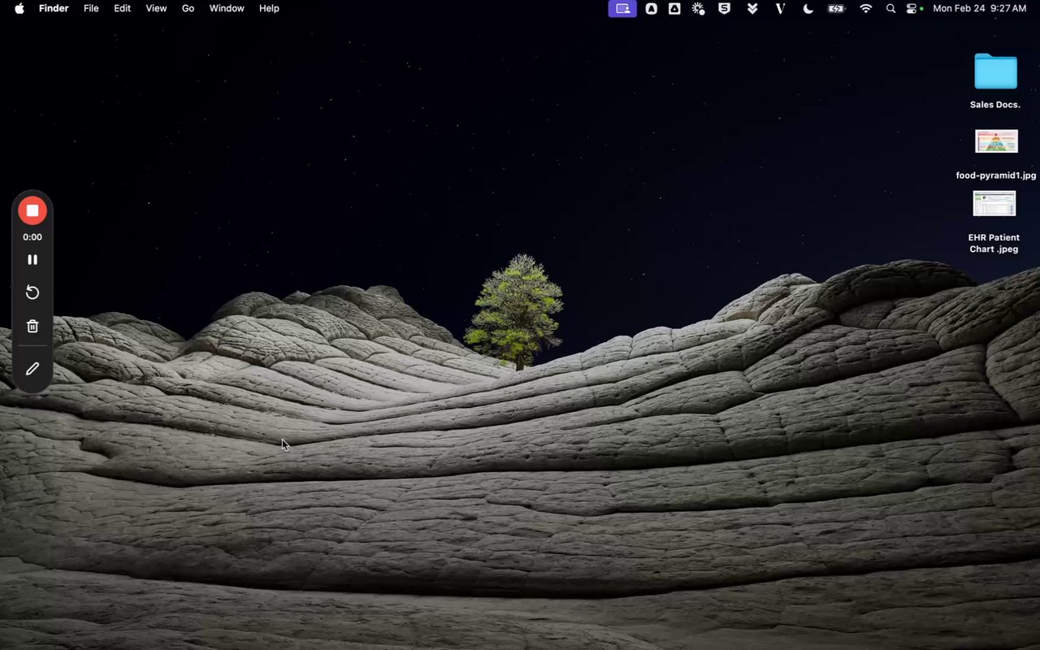Viewport: 1040px width, 650px height.
Task: Click the rounded-square A menu bar icon
Action: coord(652,8)
